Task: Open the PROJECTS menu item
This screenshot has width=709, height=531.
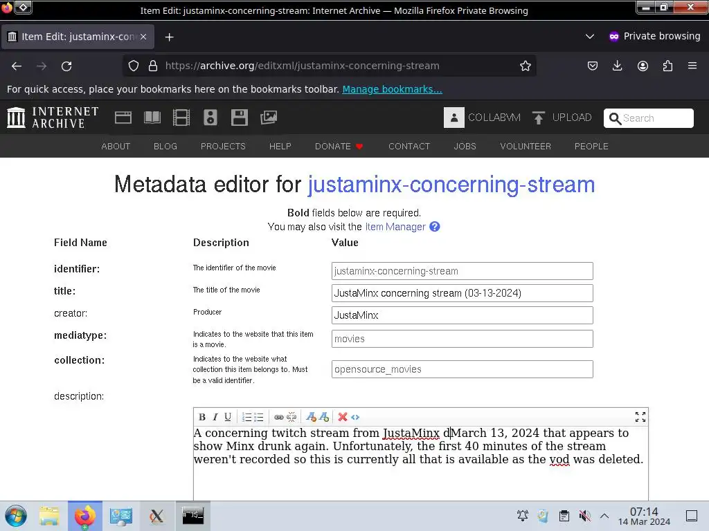Action: [x=223, y=147]
